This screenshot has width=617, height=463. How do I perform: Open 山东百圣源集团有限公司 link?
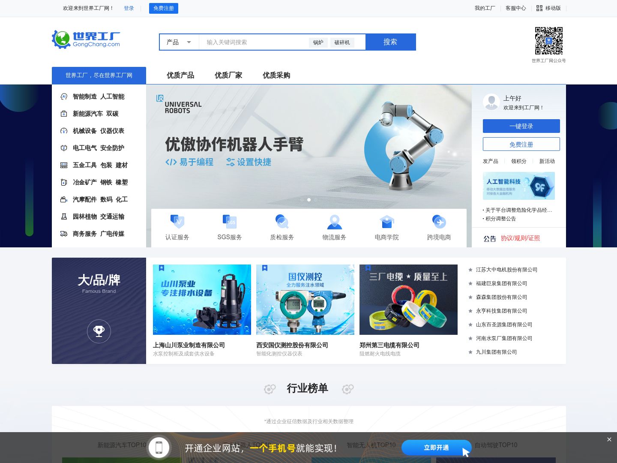tap(504, 325)
